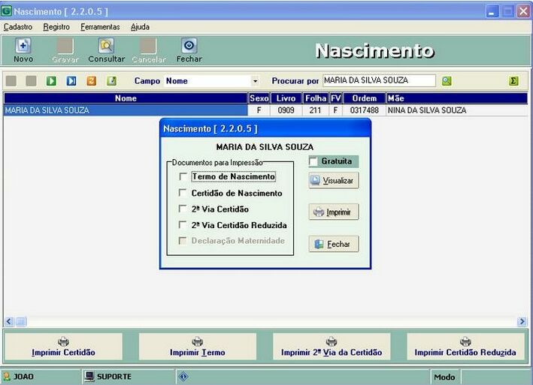Click the Procurar por input field
The image size is (533, 385).
click(x=379, y=80)
